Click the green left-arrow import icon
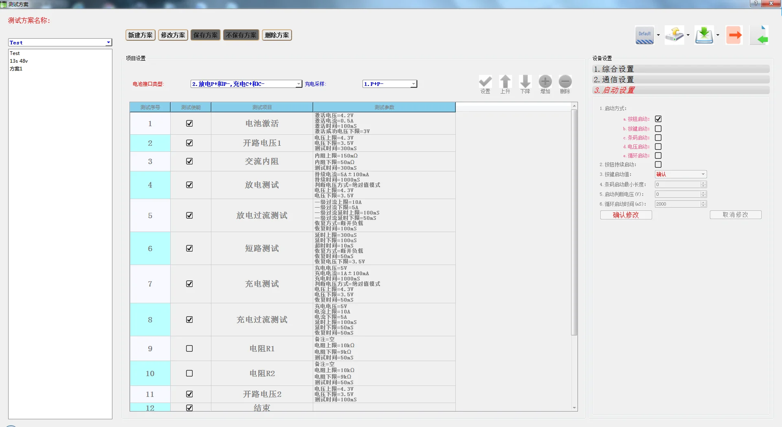782x427 pixels. pyautogui.click(x=760, y=35)
